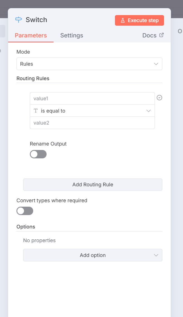Open the 'is equal to' operator dropdown
The image size is (183, 317).
(92, 111)
